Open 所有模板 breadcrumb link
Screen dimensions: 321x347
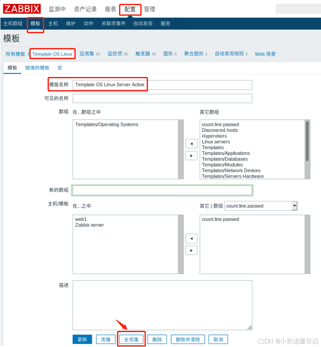[x=15, y=54]
